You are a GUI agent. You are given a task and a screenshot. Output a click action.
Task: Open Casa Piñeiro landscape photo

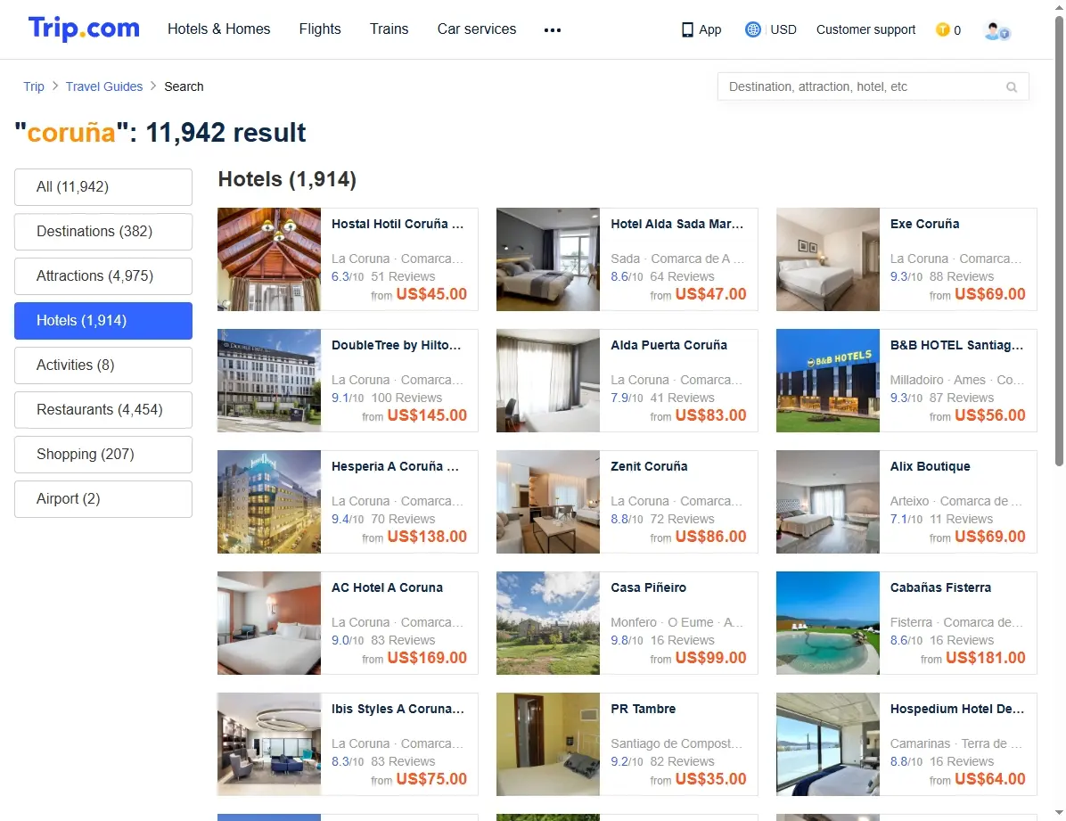coord(548,623)
